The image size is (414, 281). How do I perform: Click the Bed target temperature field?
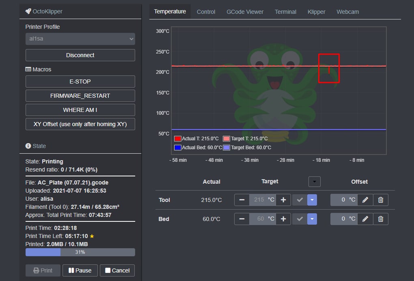[x=262, y=219]
